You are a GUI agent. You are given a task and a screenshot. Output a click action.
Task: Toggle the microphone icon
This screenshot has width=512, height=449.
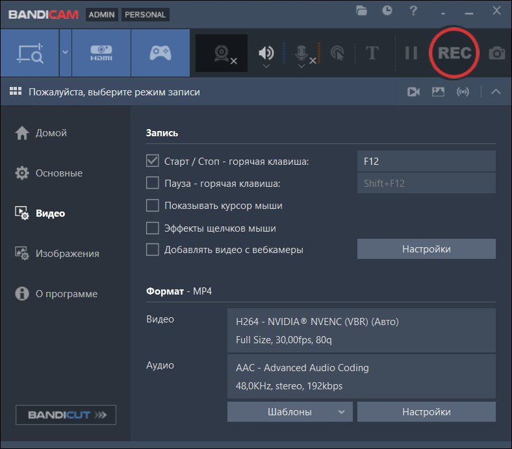(302, 53)
